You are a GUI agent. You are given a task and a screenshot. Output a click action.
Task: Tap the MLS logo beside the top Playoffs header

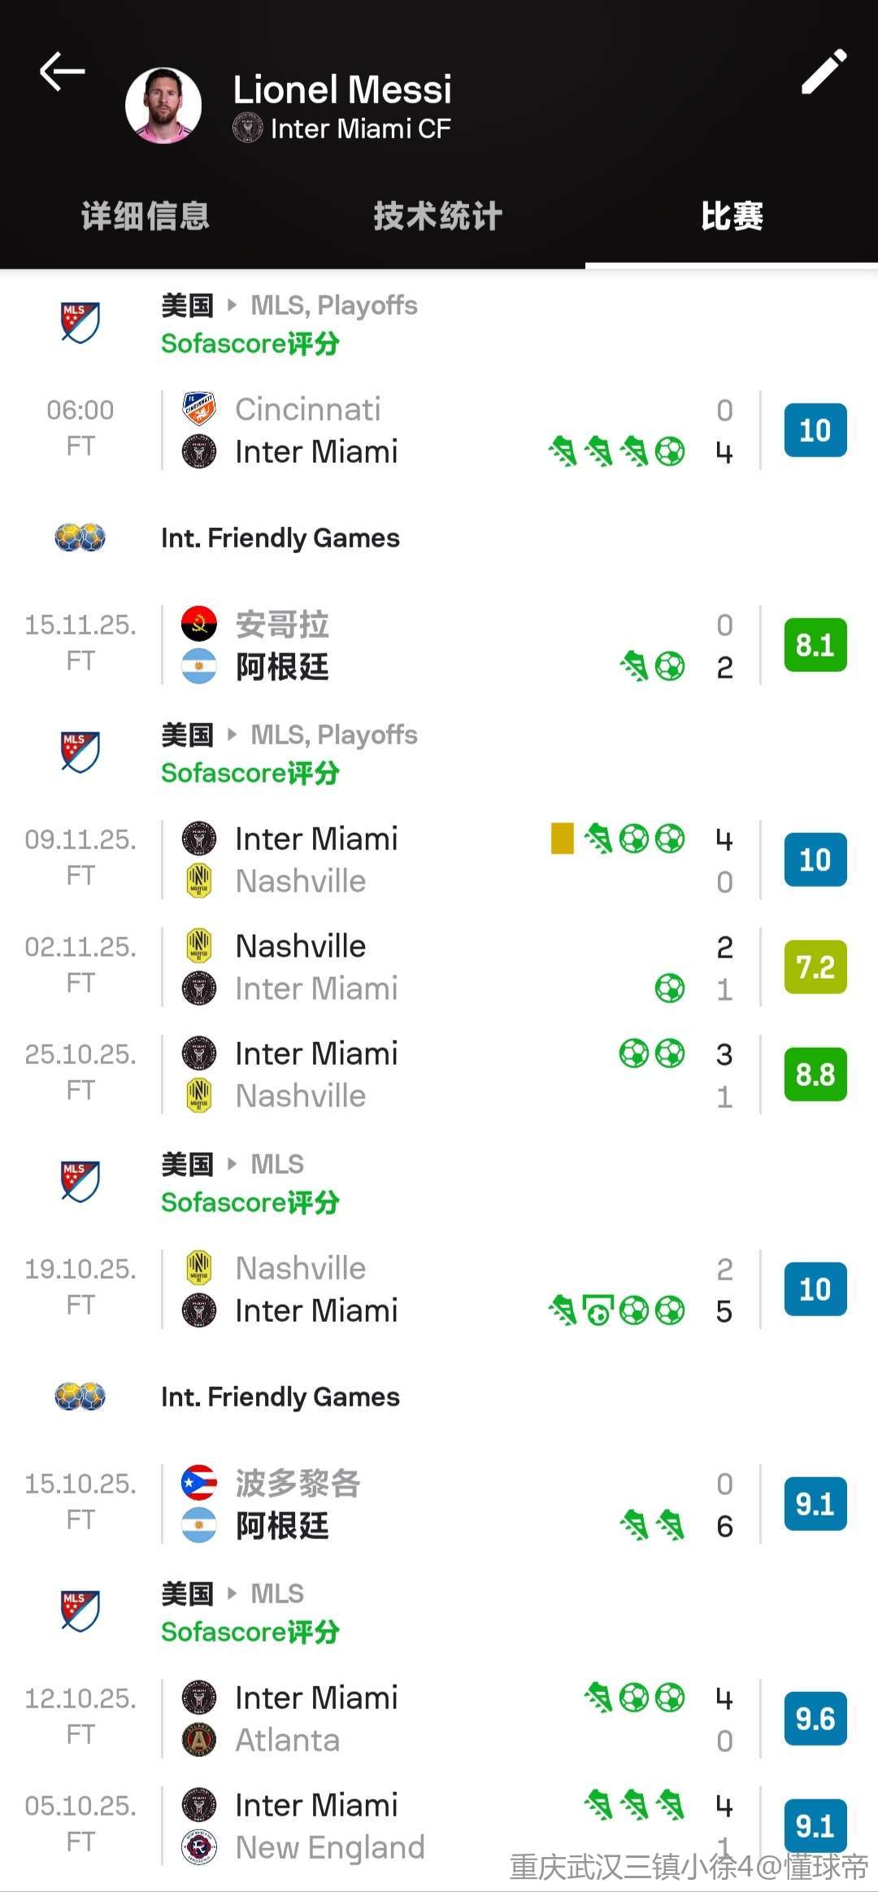point(80,323)
